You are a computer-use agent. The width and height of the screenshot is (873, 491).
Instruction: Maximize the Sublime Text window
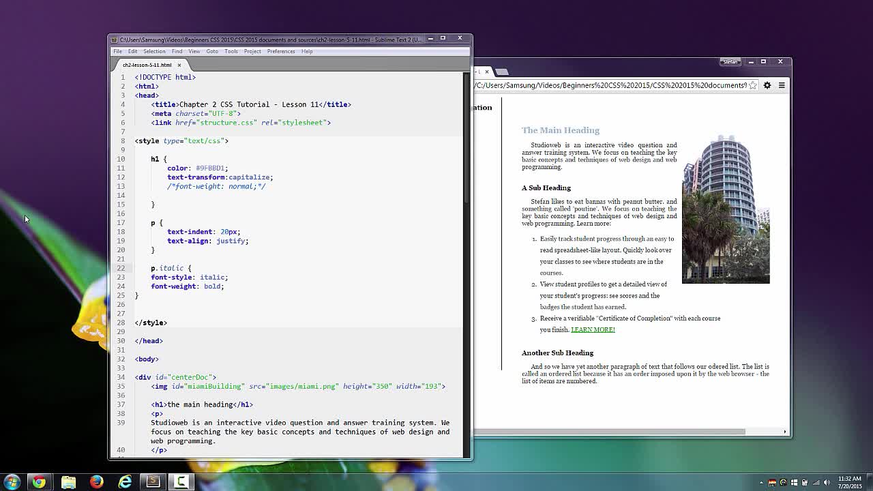click(x=443, y=38)
